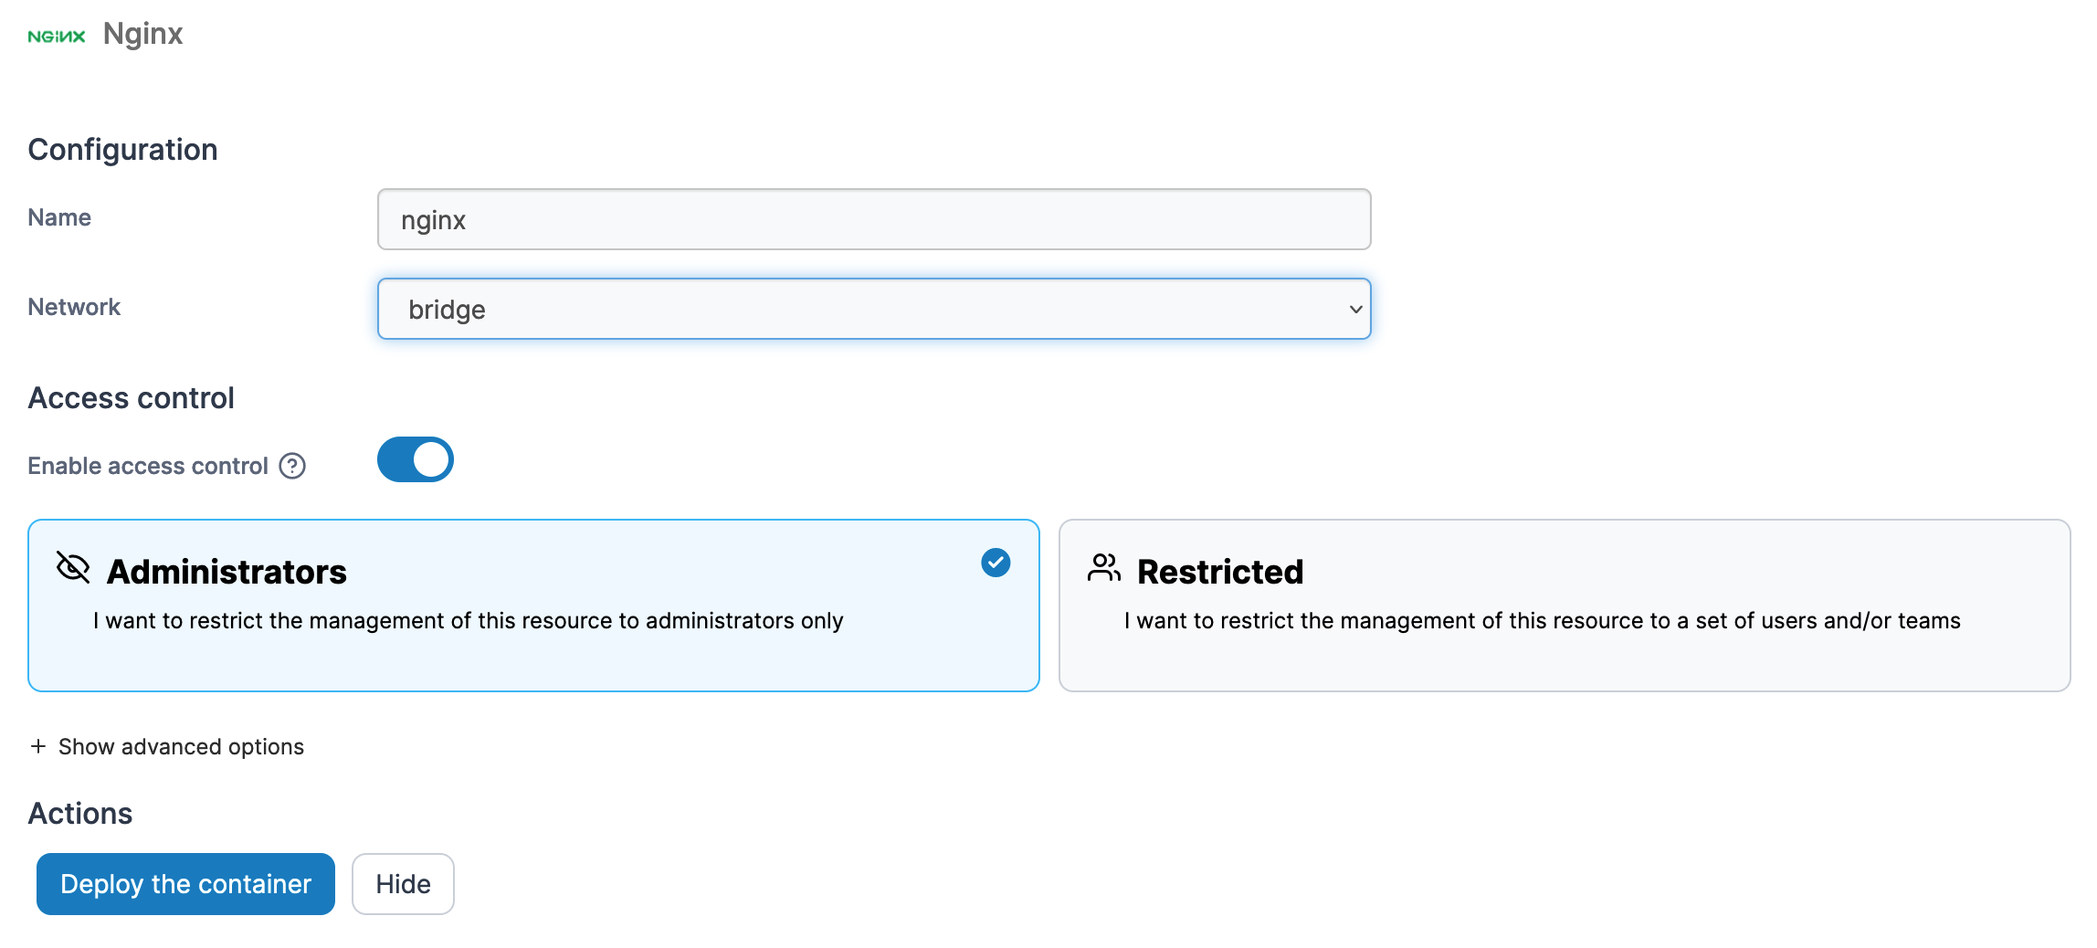Click the Name input field containing nginx
2097x948 pixels.
pos(873,220)
